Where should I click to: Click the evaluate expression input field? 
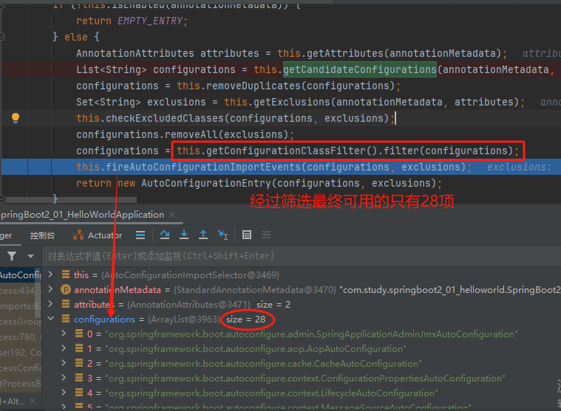[x=301, y=256]
